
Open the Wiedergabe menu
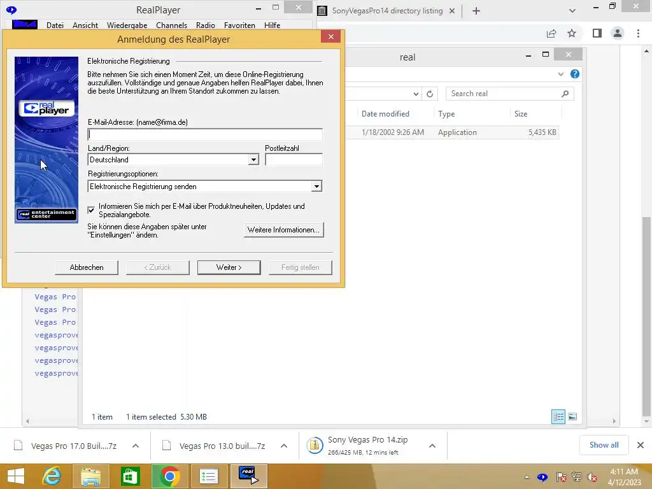pos(127,25)
